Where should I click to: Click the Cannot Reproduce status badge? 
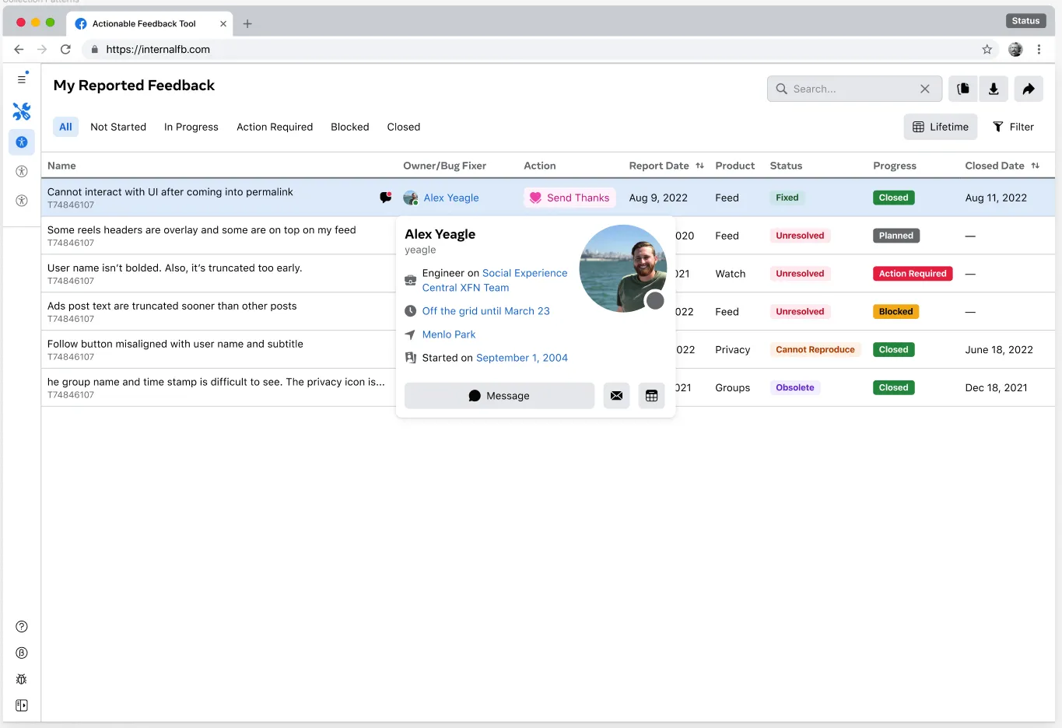coord(815,350)
